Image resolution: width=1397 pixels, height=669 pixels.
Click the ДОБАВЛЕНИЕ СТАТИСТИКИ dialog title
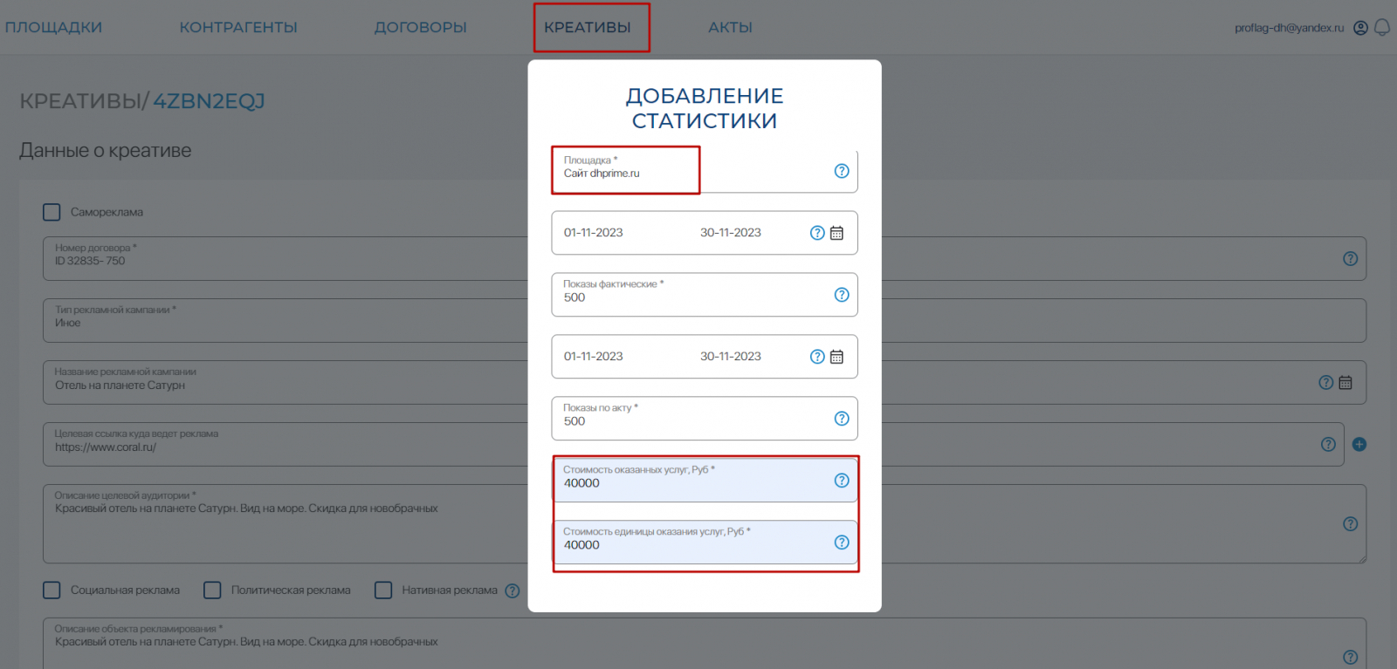click(x=705, y=108)
